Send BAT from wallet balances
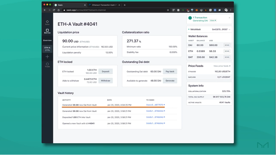The width and height of the screenshot is (276, 155). tap(227, 57)
